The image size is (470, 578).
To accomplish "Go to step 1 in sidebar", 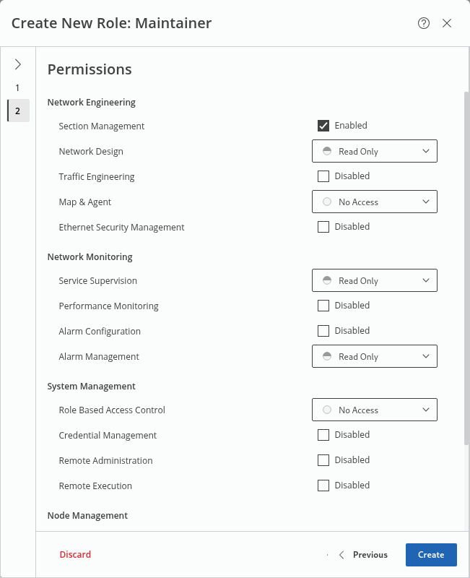I will (x=18, y=87).
